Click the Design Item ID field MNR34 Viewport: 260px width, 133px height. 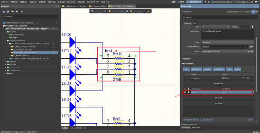[225, 47]
